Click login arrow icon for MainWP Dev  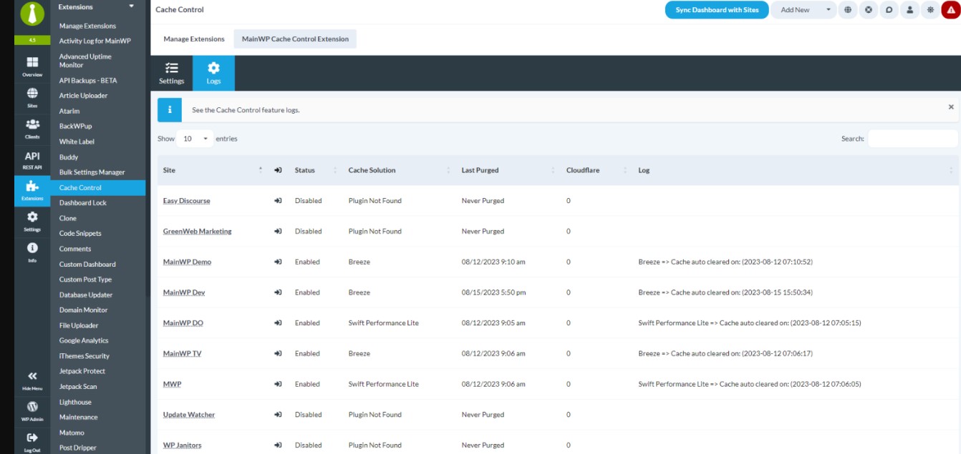coord(278,292)
